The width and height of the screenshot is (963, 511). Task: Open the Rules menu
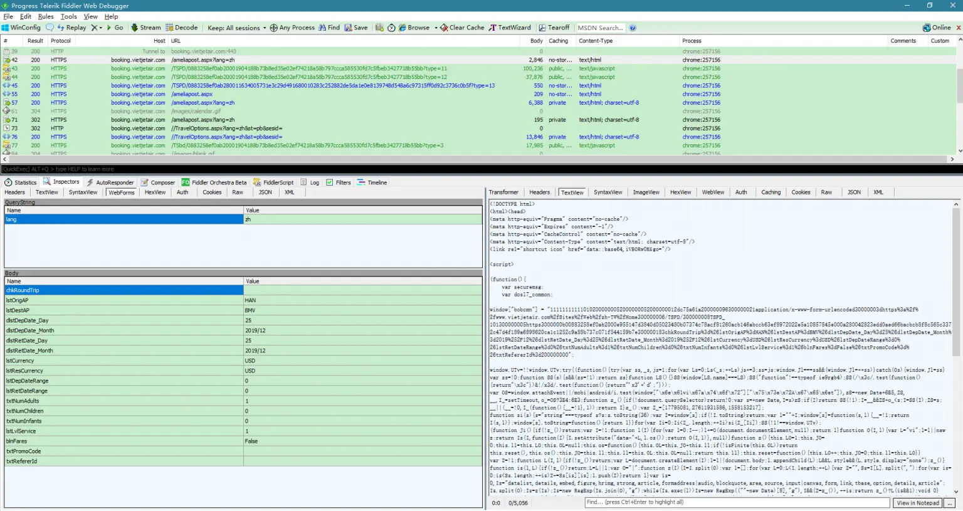(x=46, y=16)
